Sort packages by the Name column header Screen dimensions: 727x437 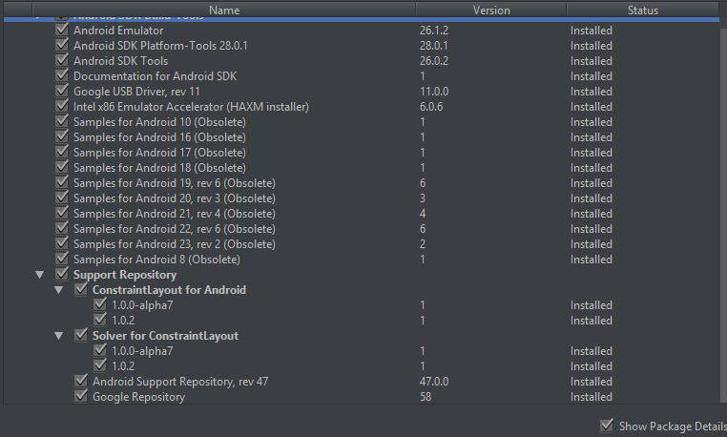(x=224, y=10)
